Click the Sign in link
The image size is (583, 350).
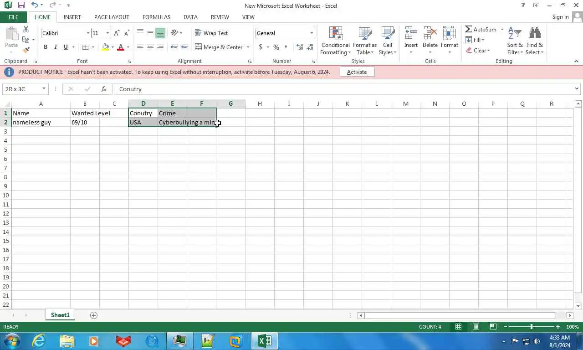coord(560,17)
